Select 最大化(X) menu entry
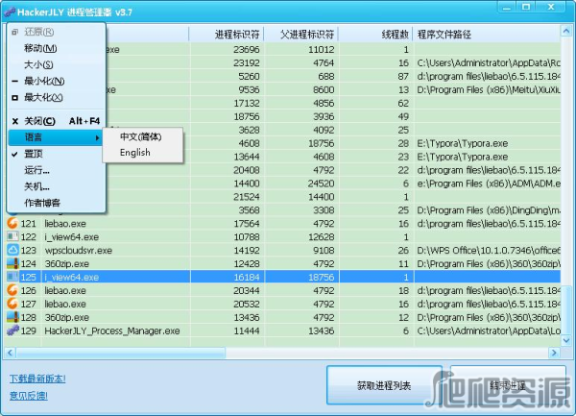 point(57,97)
